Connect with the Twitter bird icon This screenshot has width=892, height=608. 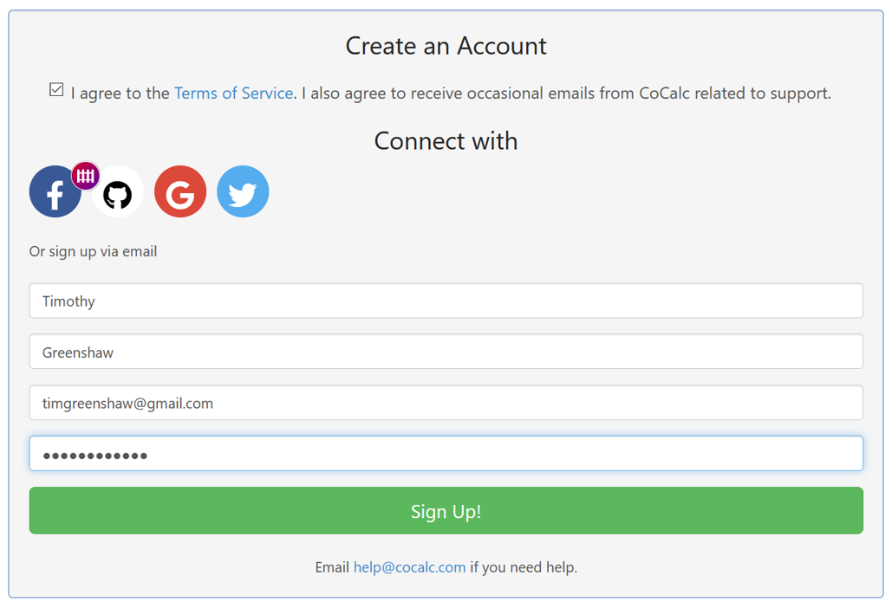[243, 191]
